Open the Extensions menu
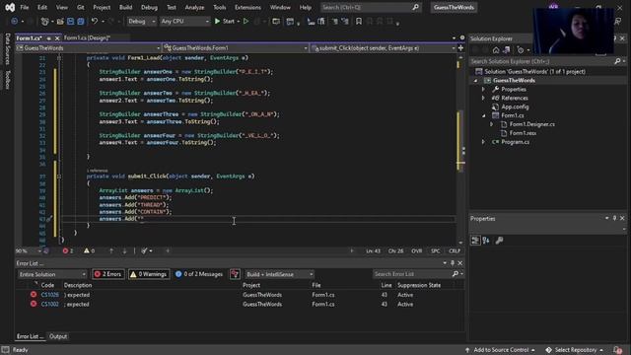Viewport: 631px width, 355px height. coord(247,7)
